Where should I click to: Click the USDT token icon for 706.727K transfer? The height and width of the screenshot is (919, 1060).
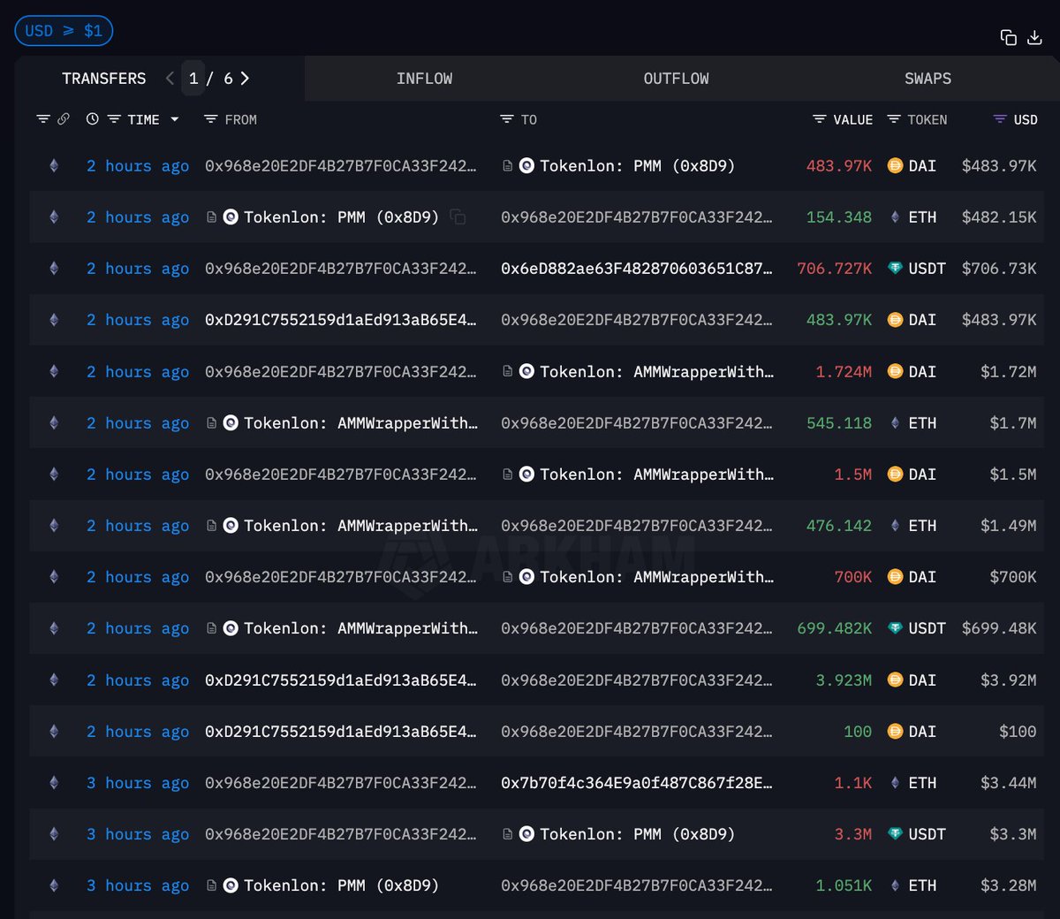click(895, 269)
